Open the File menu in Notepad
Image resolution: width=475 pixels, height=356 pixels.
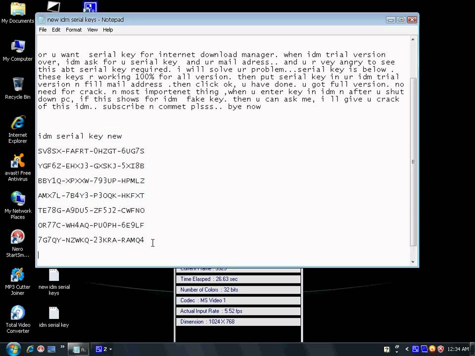[x=43, y=30]
